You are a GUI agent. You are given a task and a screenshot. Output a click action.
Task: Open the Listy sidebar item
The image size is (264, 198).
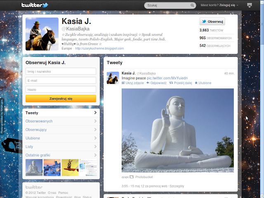[x=61, y=147]
